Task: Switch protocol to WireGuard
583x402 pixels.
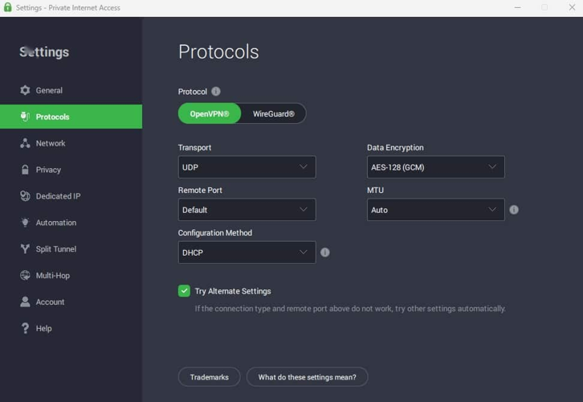Action: [x=273, y=114]
